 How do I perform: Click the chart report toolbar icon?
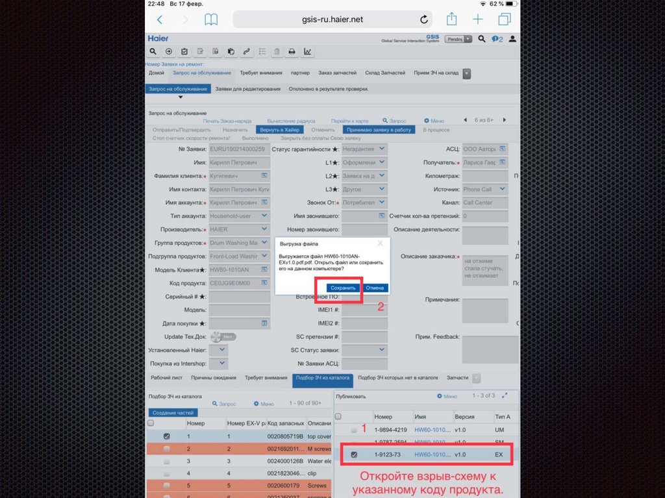307,51
